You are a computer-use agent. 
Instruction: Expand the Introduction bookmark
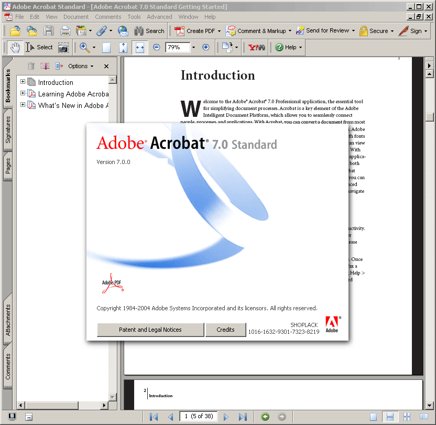[x=23, y=82]
